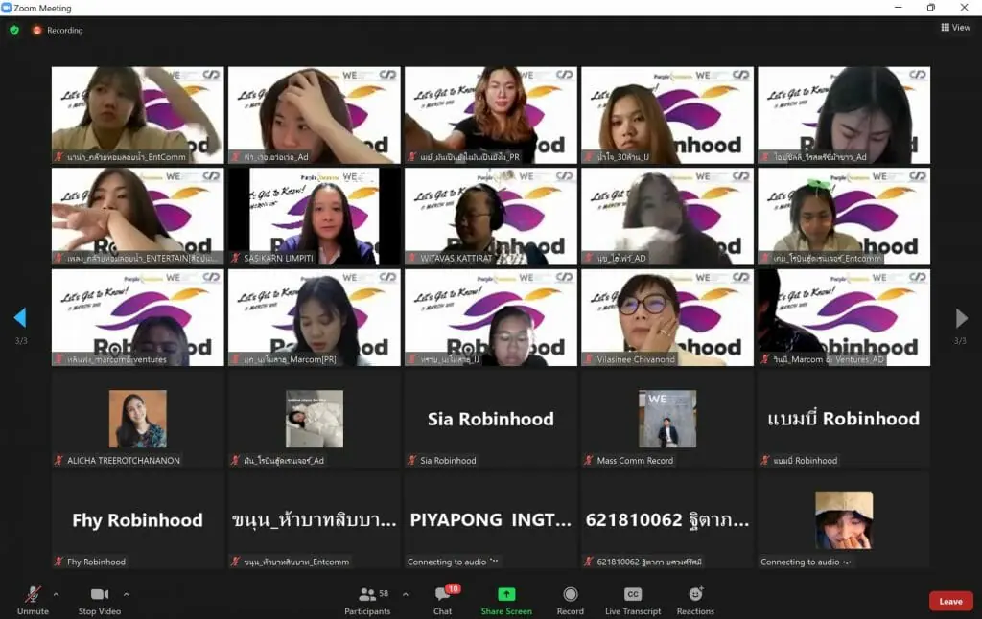Click the red Recording indicator
982x619 pixels.
click(x=58, y=30)
